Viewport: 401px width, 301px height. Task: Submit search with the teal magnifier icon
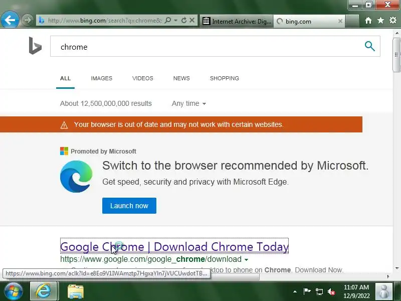pyautogui.click(x=370, y=46)
